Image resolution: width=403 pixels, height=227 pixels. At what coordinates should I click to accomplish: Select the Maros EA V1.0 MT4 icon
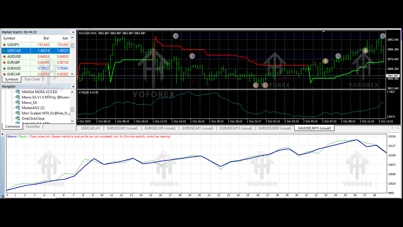pos(18,97)
